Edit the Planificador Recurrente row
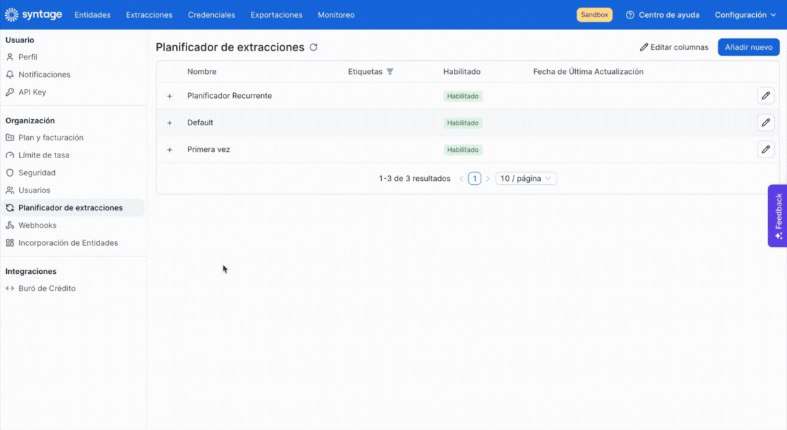787x430 pixels. [766, 96]
